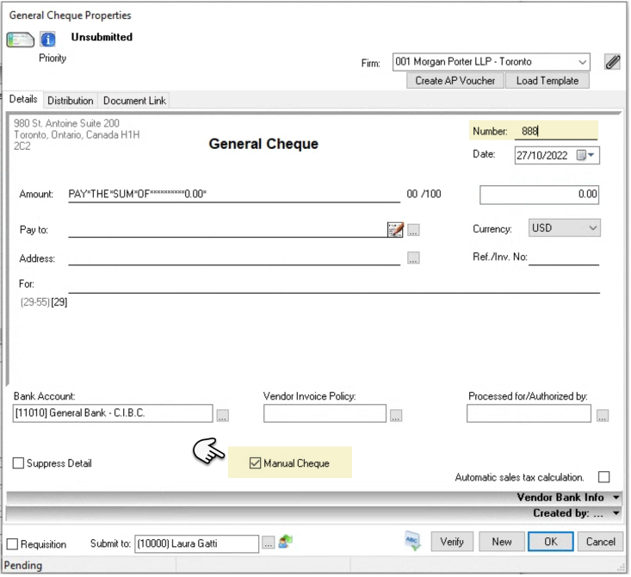Click the cheque status icon beside Unsubmitted
Viewport: 631px width, 577px height.
click(x=20, y=40)
